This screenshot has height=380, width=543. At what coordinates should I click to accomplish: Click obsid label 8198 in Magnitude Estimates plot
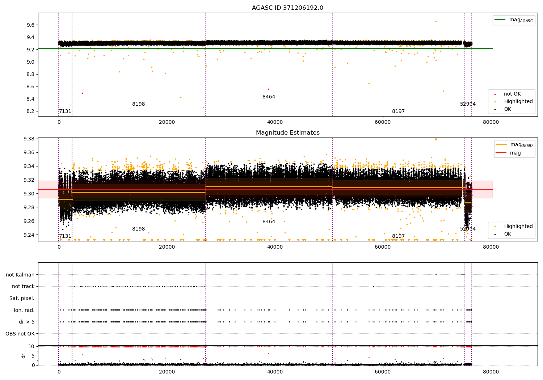[138, 229]
